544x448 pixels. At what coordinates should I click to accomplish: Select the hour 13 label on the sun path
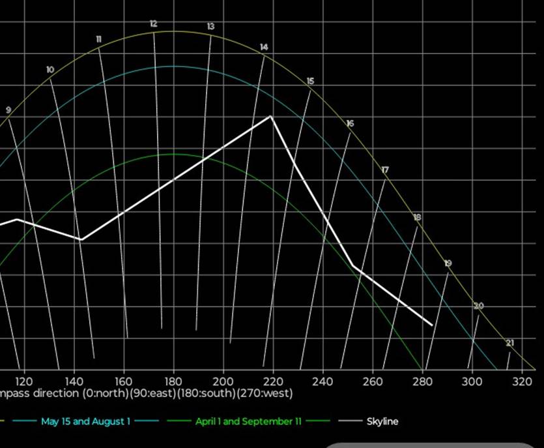click(210, 27)
